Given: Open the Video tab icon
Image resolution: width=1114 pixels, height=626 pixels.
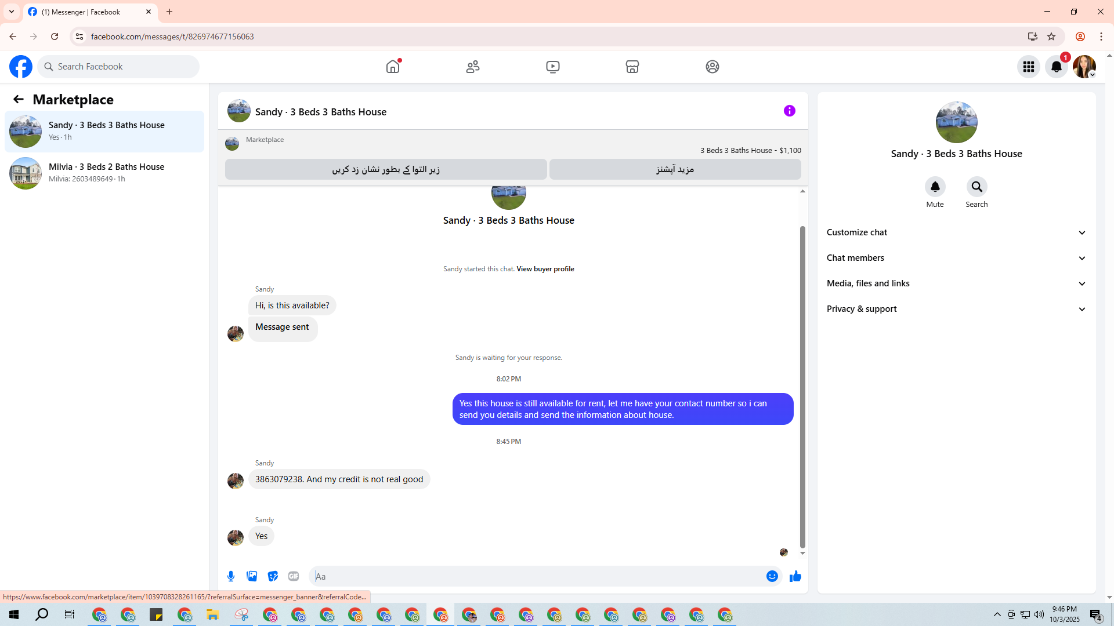Looking at the screenshot, I should pyautogui.click(x=553, y=67).
